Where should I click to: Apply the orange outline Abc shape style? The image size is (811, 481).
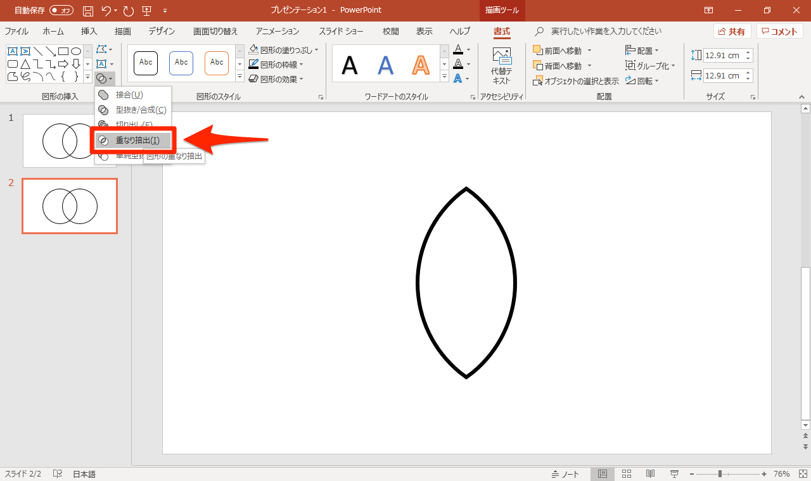point(217,63)
